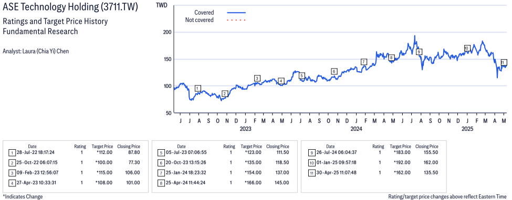Viewport: 512px width, 200px height.
Task: Click the closing price 87.80
Action: pos(134,152)
